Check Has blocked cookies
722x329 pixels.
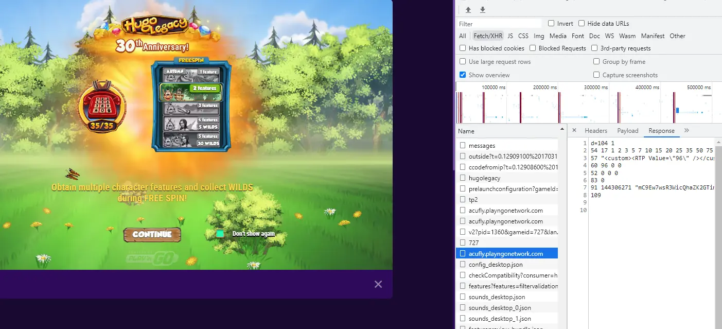point(463,48)
